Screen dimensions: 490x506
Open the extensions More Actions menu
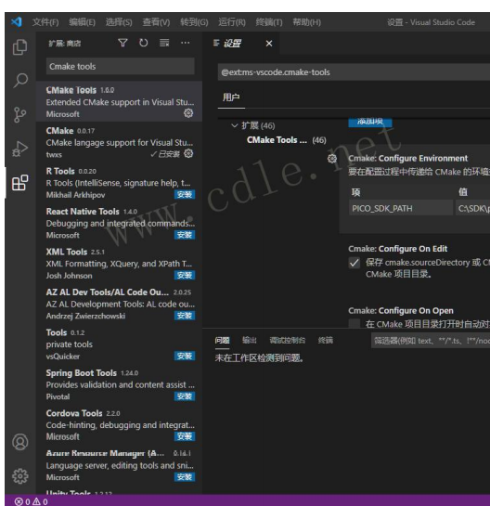tap(186, 43)
